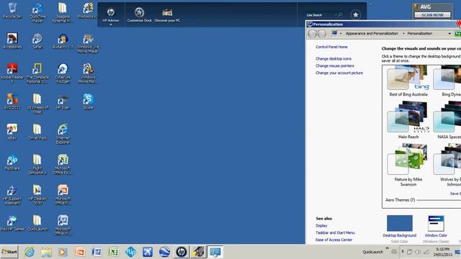Screen dimensions: 461x259
Task: Open the HP icon in the taskbar
Action: [x=182, y=252]
